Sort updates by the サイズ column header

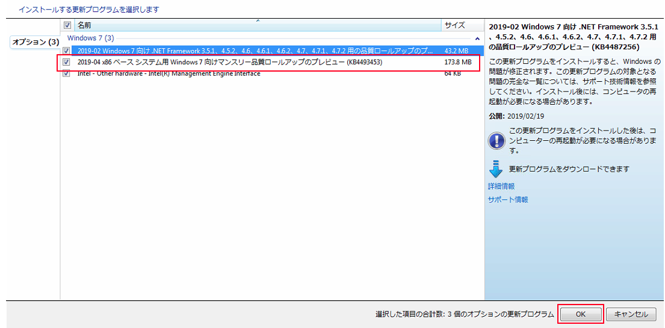[x=462, y=25]
